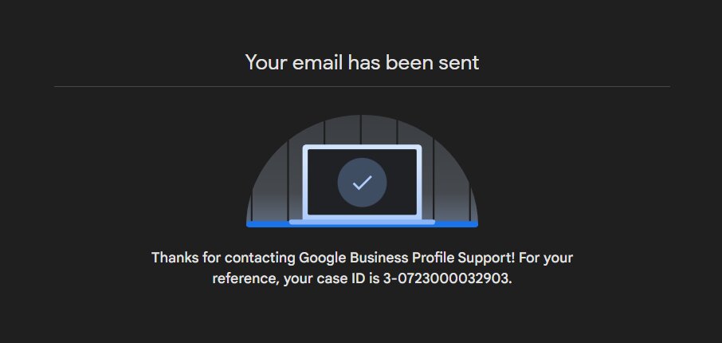Click the circular badge around the checkmark
Screen dimensions: 722x343
[362, 183]
